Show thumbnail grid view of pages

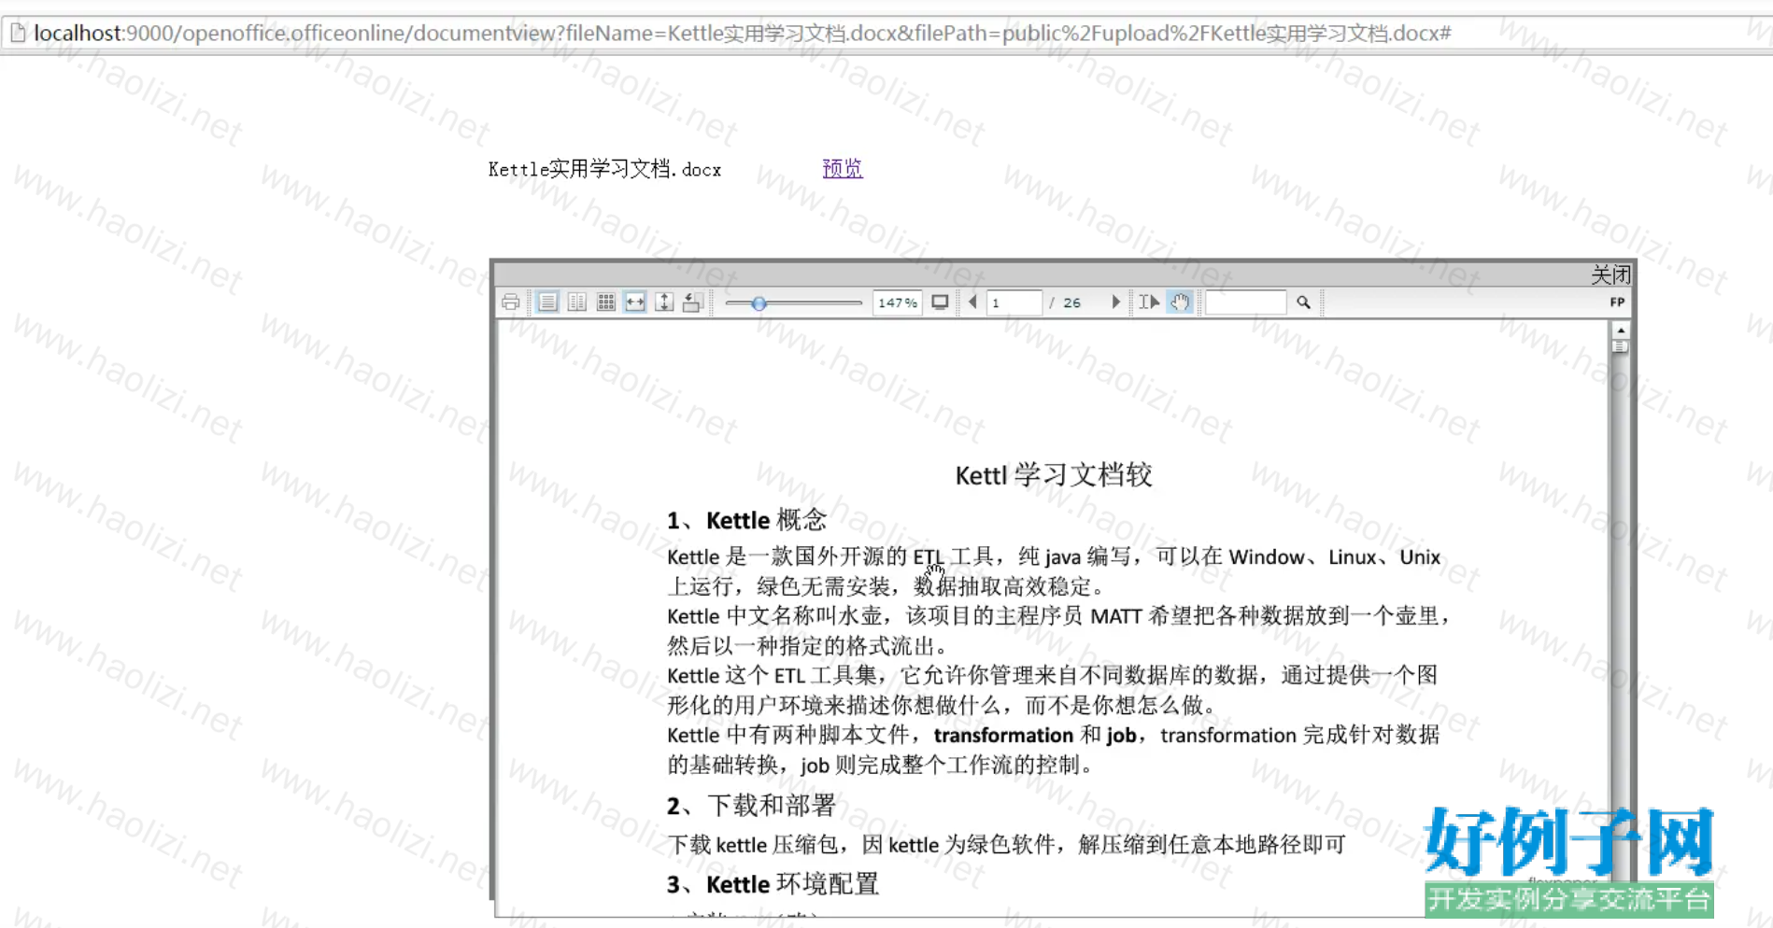click(x=606, y=302)
